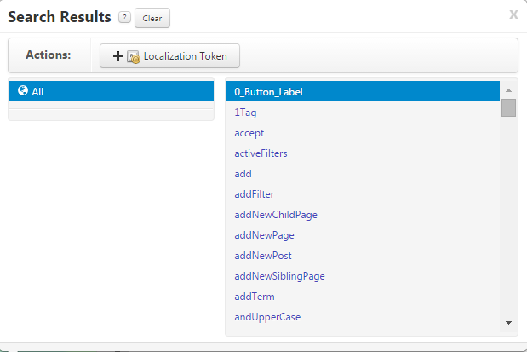527x352 pixels.
Task: Select the addFilter entry
Action: tap(254, 194)
